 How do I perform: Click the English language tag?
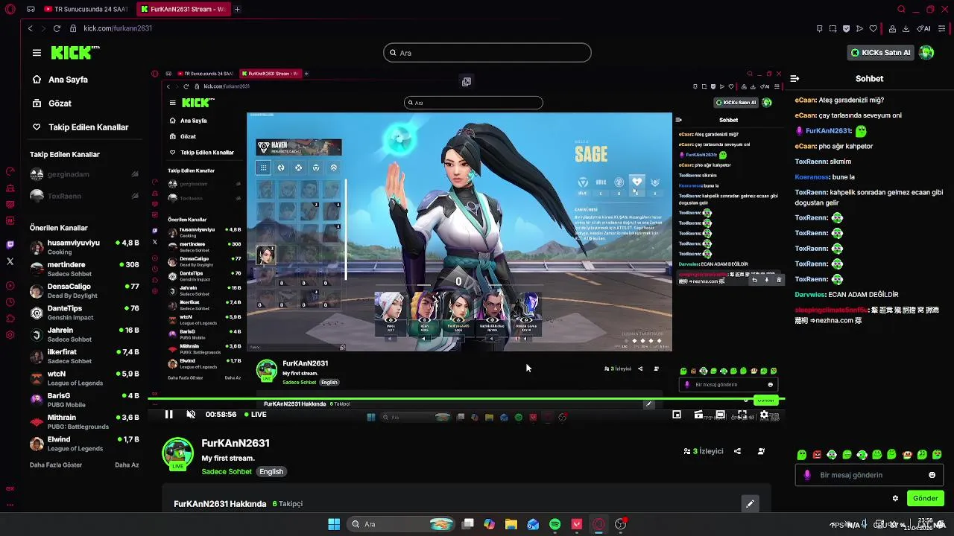point(271,471)
